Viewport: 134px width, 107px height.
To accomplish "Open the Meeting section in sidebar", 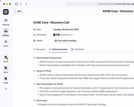I will coord(6,22).
